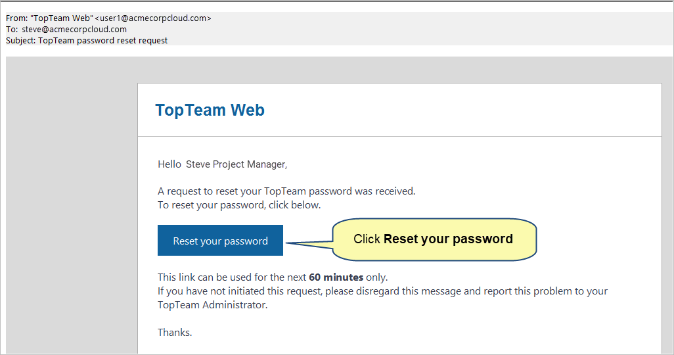Click the subject text TopTeam password reset request
This screenshot has width=674, height=355.
102,41
